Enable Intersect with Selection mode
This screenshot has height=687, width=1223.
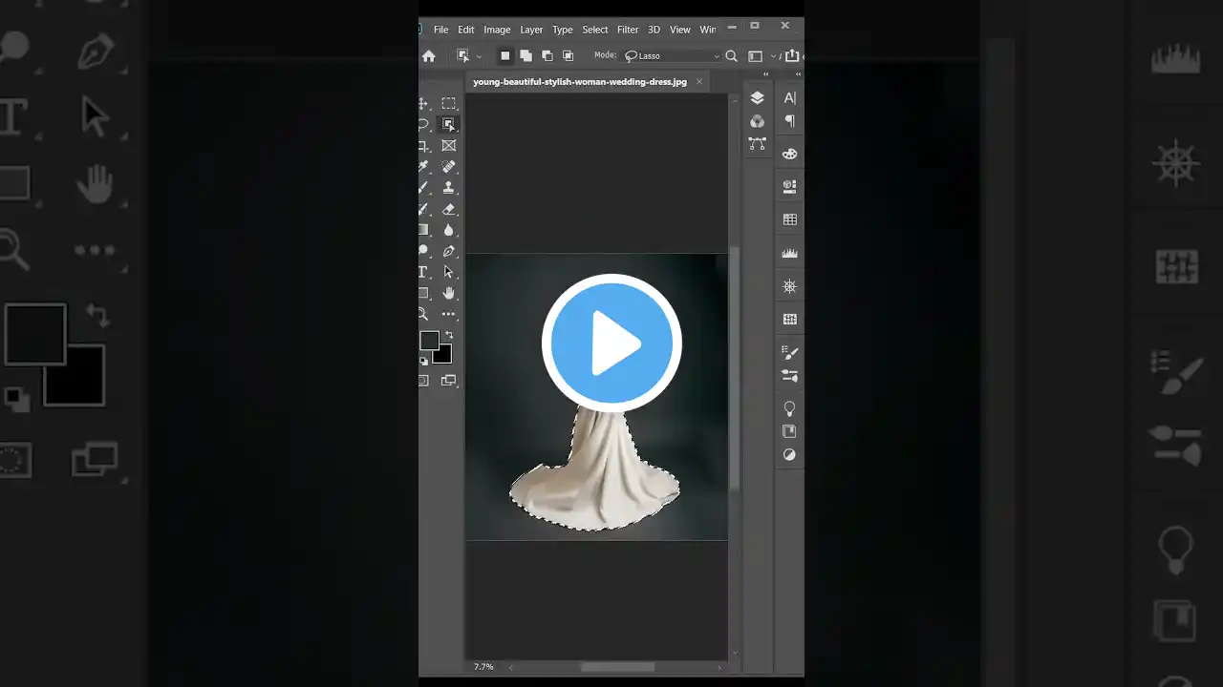[568, 55]
